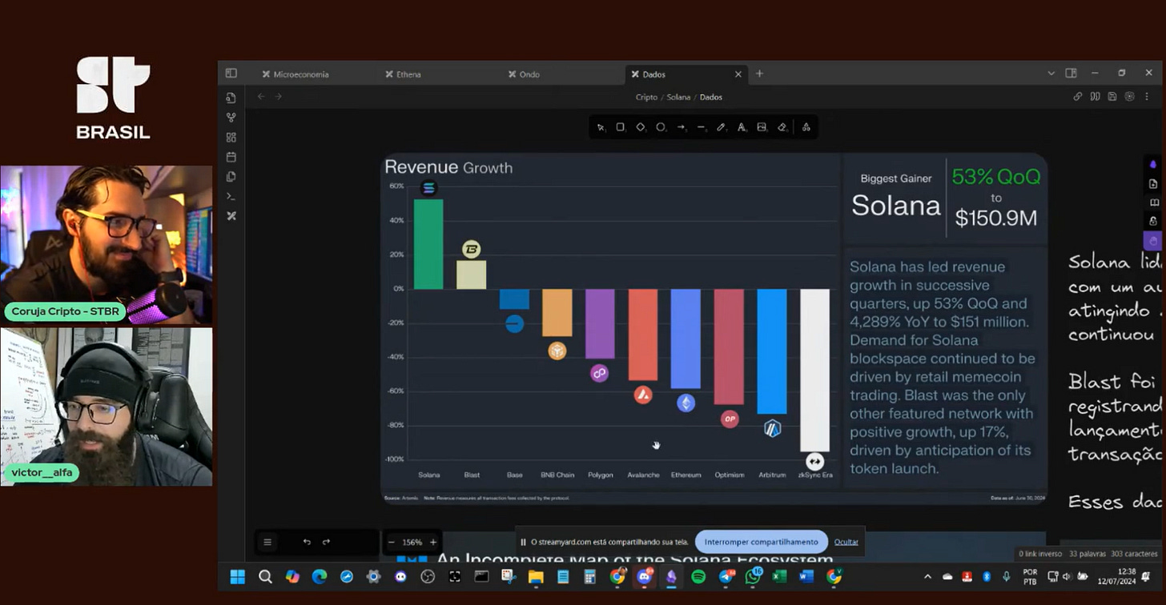Navigate back with left arrow
This screenshot has width=1166, height=605.
[x=261, y=97]
